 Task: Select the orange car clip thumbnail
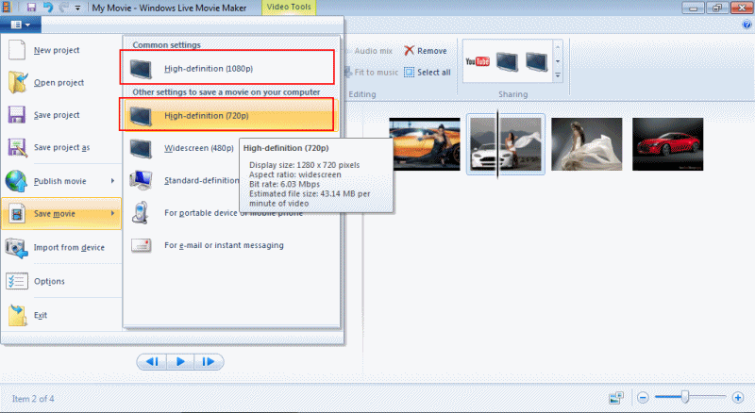(424, 144)
